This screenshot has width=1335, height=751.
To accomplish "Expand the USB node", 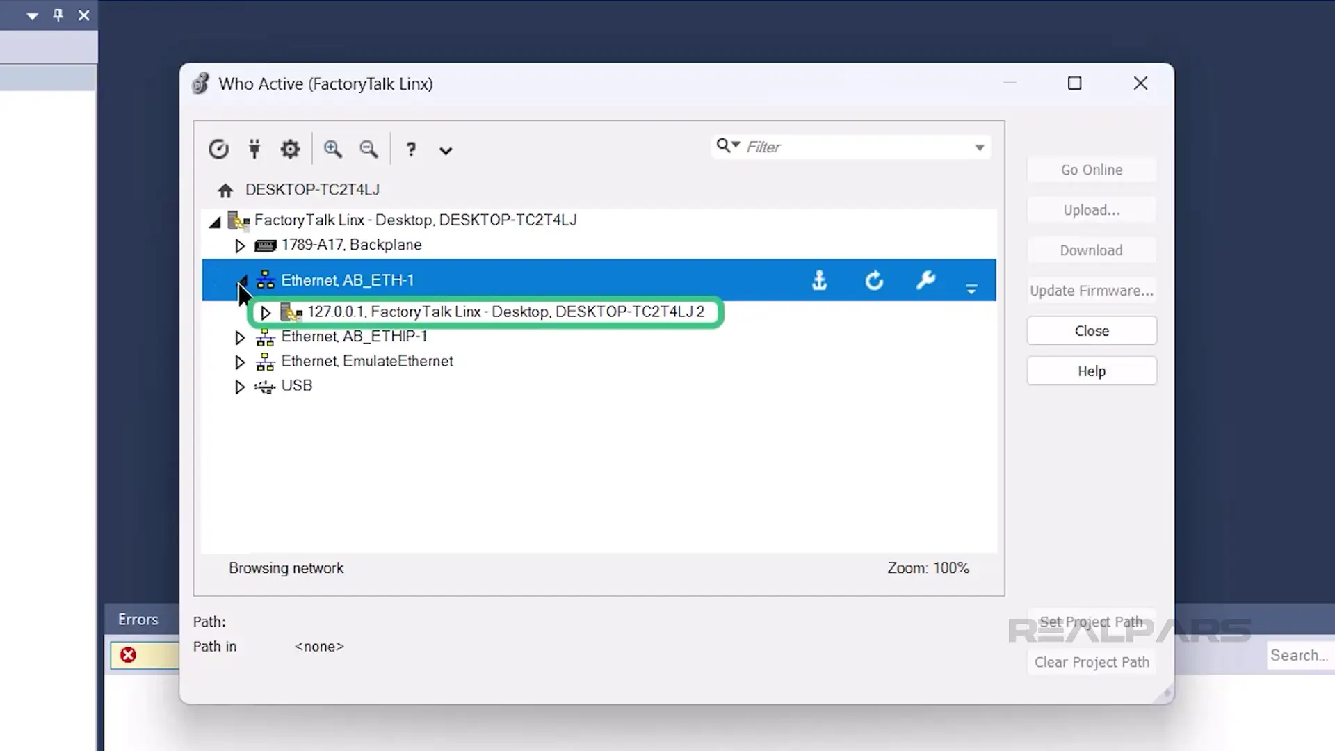I will [240, 387].
